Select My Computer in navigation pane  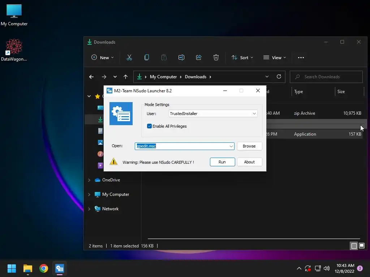click(116, 194)
